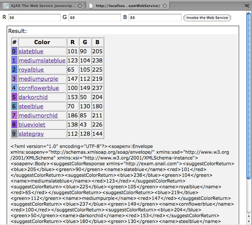The height and width of the screenshot is (225, 252).
Task: Close the AJAX Web Service tab
Action: click(80, 6)
